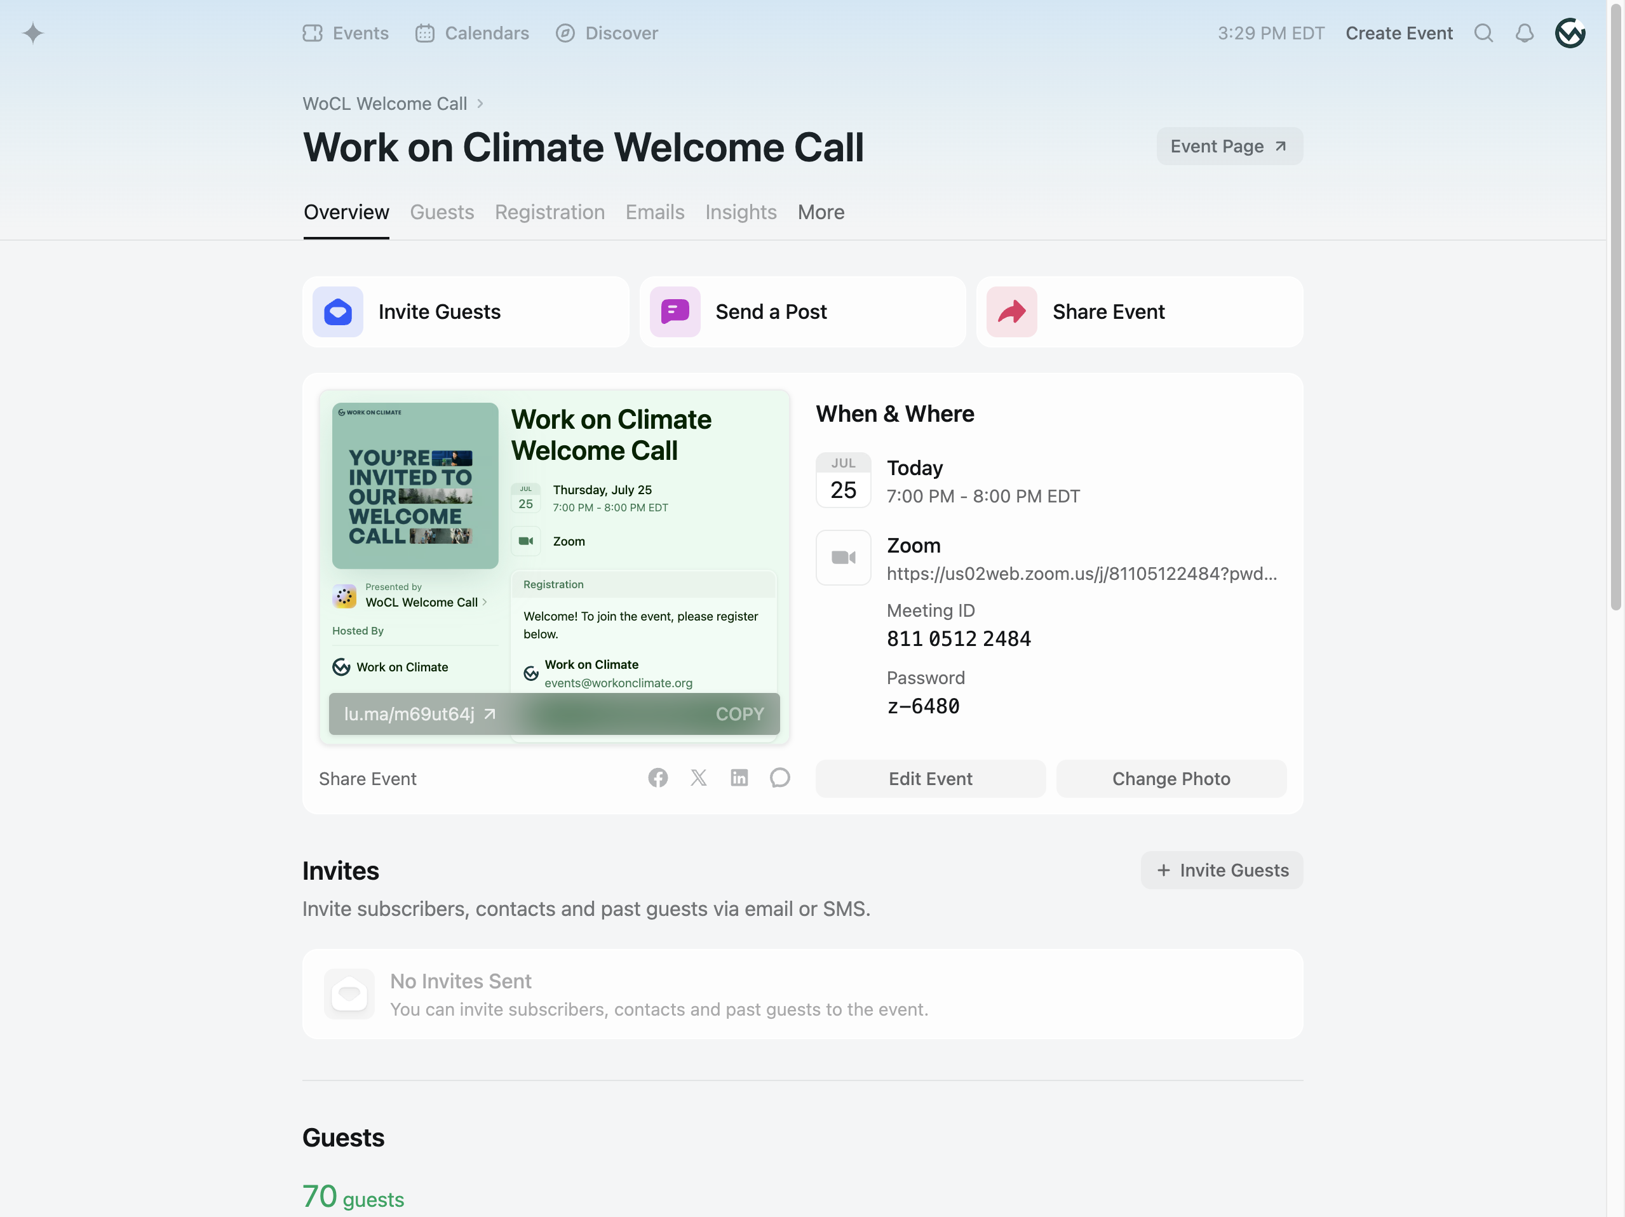Screen dimensions: 1625x1217
Task: Click the Zoom camera icon in event preview card
Action: click(x=526, y=541)
